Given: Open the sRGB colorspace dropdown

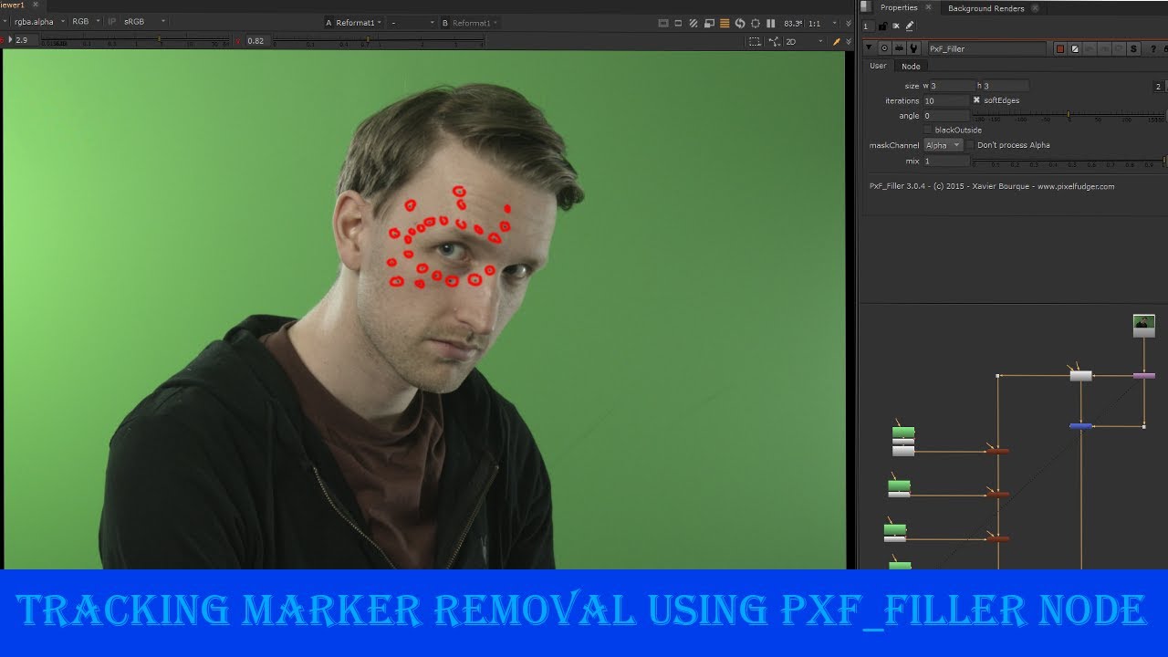Looking at the screenshot, I should pyautogui.click(x=144, y=21).
